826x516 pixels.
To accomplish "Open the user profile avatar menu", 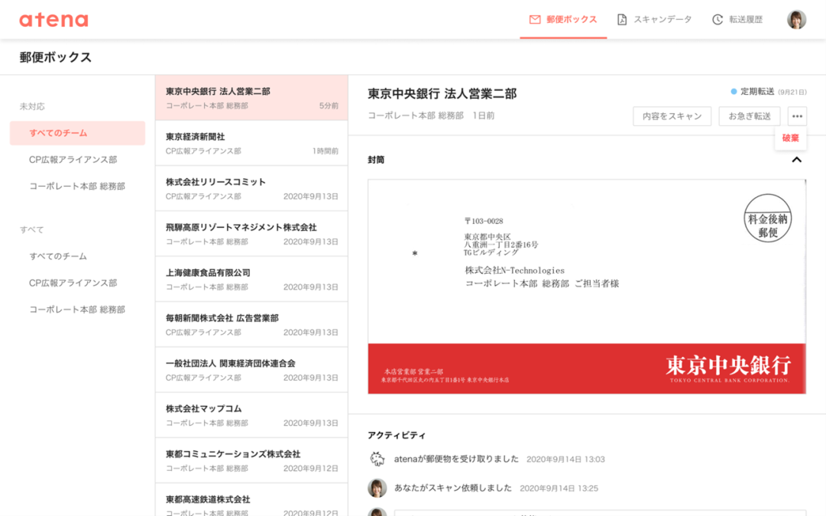I will click(x=796, y=20).
